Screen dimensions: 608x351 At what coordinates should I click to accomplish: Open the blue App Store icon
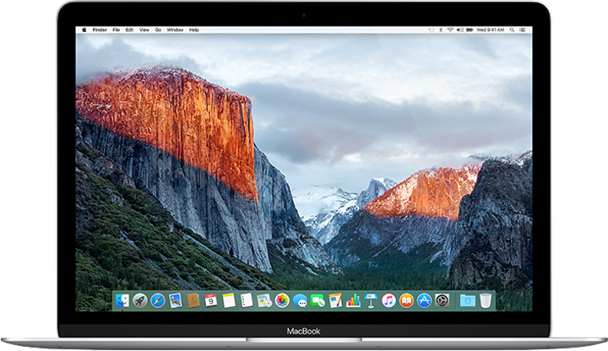point(424,300)
